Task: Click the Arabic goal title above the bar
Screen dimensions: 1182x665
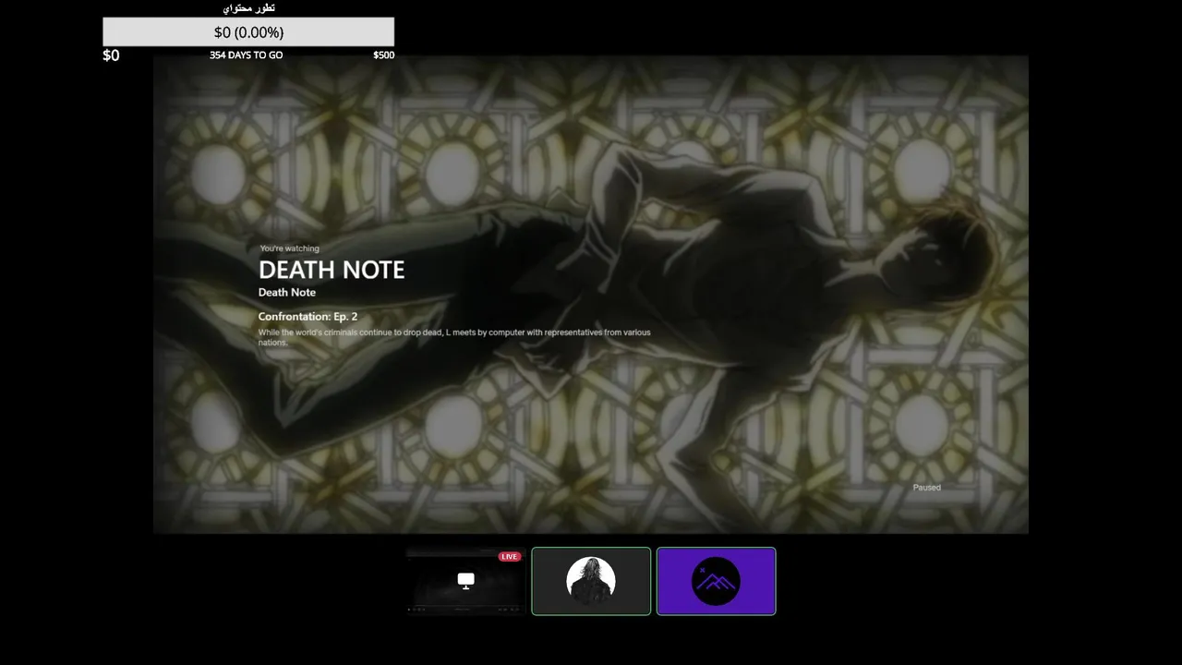Action: 249,7
